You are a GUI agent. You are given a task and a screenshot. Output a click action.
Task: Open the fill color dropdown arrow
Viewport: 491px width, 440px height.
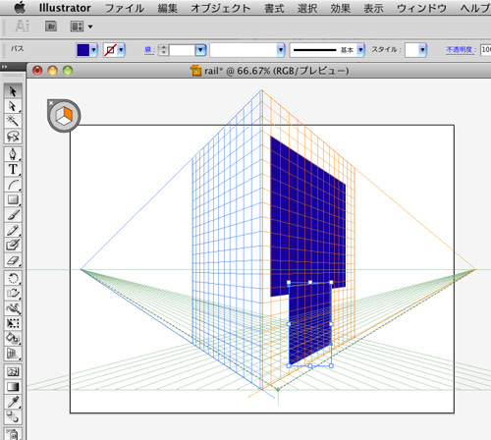point(94,50)
